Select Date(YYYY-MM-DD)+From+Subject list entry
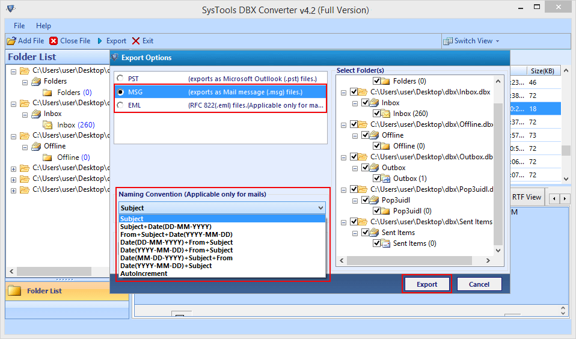576x339 pixels. pos(222,250)
